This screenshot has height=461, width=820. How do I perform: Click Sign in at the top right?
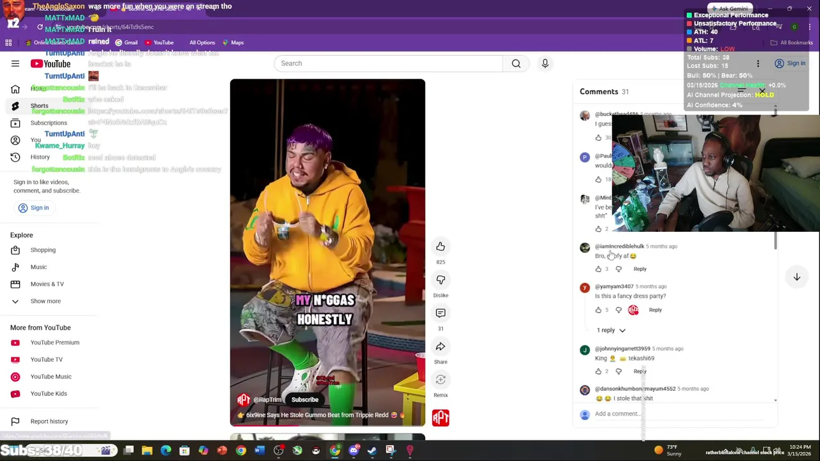pyautogui.click(x=790, y=63)
